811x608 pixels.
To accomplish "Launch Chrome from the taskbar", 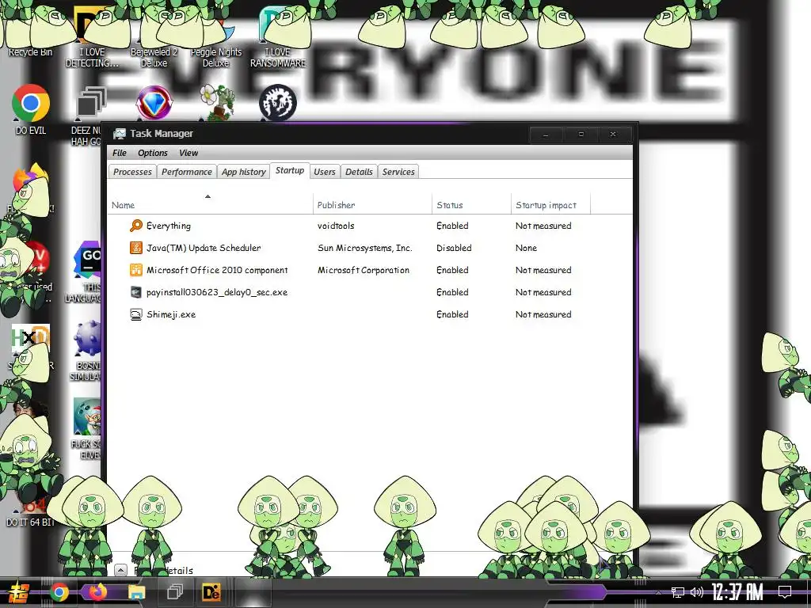I will pos(59,592).
